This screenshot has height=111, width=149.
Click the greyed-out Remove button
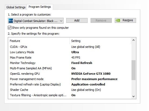101,20
